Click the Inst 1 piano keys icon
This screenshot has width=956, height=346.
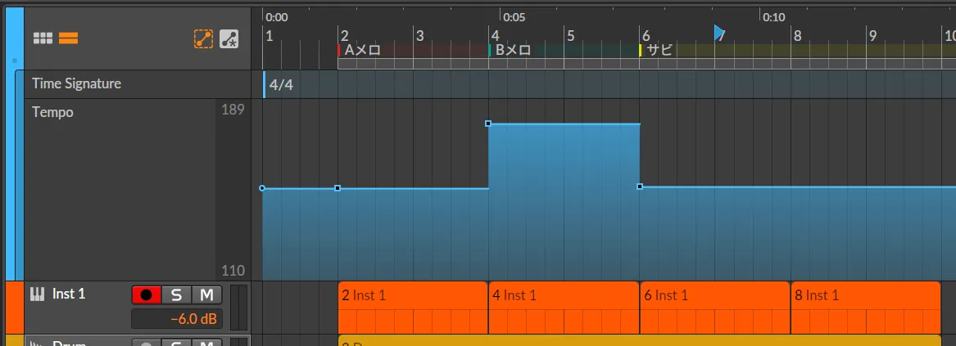tap(38, 294)
